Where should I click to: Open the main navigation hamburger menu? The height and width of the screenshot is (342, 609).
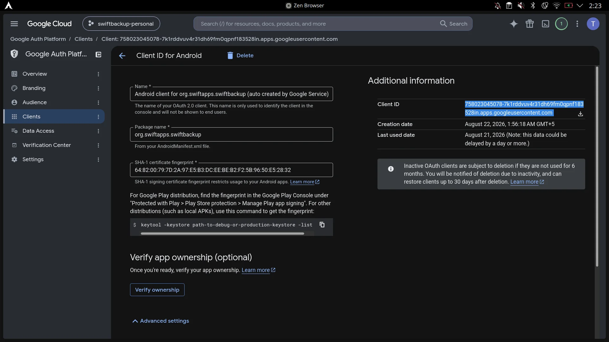14,24
